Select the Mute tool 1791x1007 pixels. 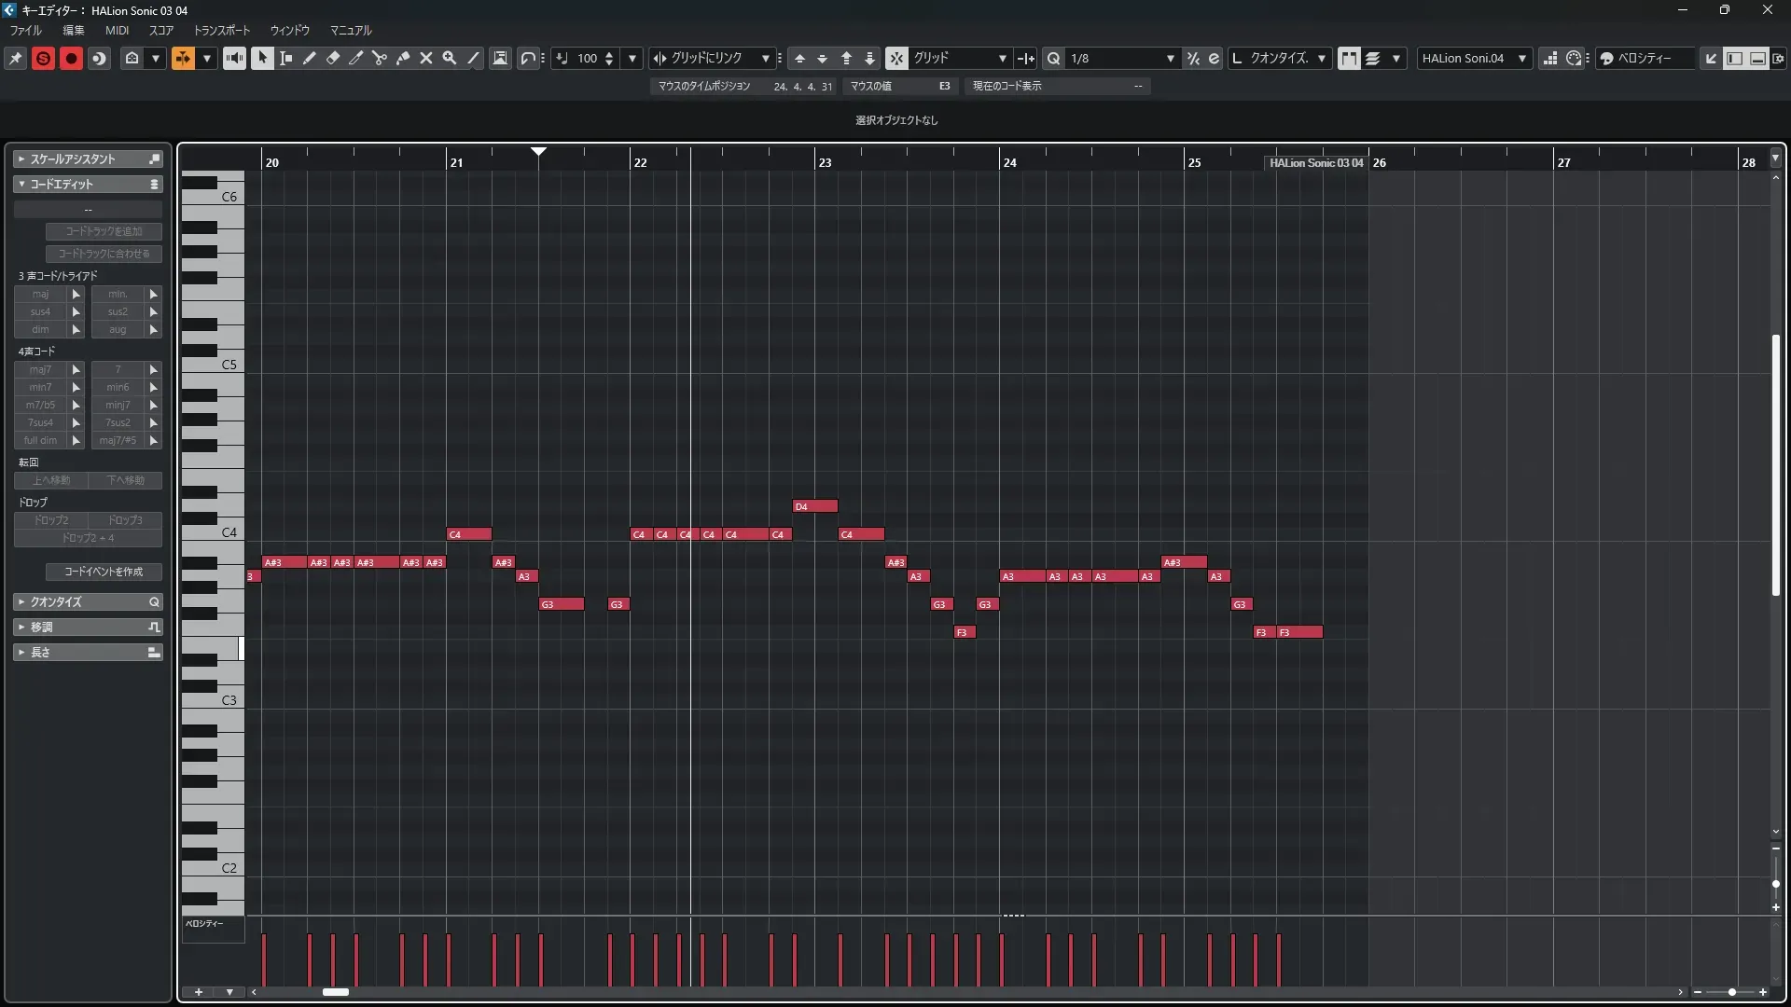426,58
